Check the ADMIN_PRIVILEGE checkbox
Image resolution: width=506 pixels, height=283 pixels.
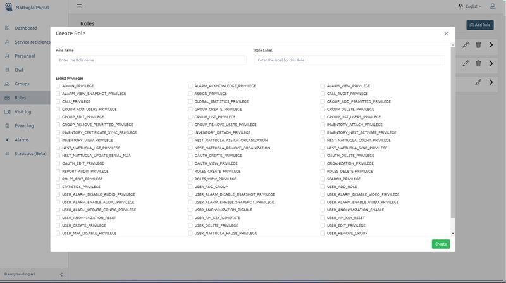pos(58,85)
